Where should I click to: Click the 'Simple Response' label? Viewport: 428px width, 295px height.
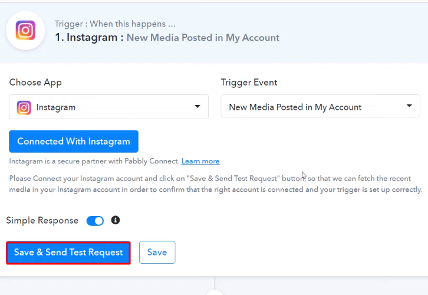coord(42,221)
